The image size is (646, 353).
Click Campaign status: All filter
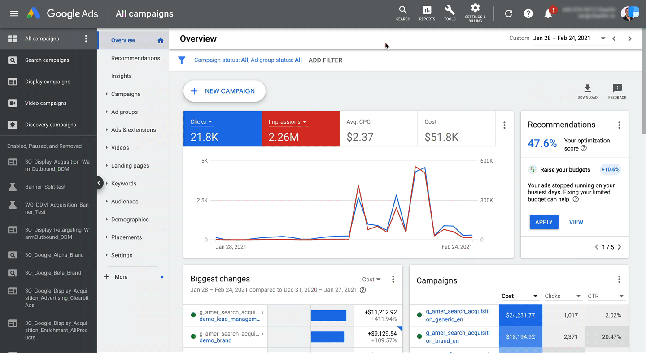(x=221, y=60)
